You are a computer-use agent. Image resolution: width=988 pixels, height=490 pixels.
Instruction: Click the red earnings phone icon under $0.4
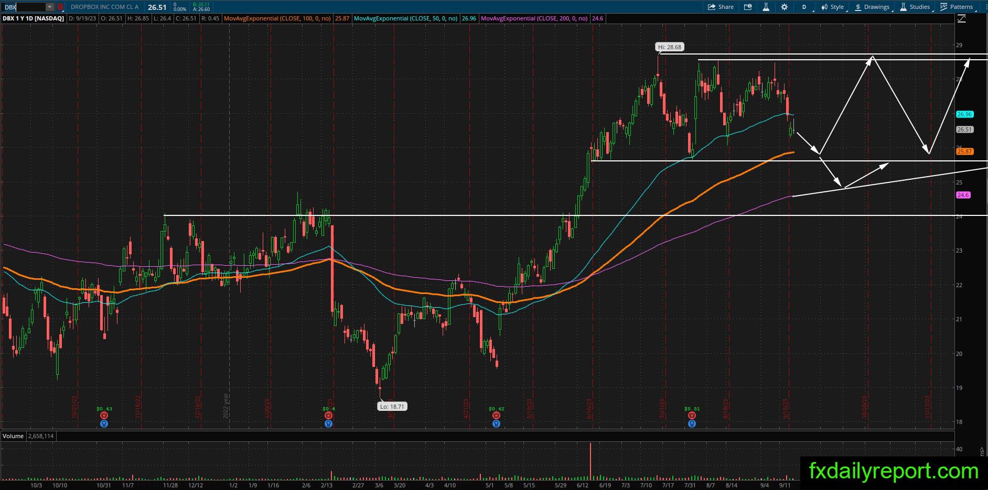328,416
